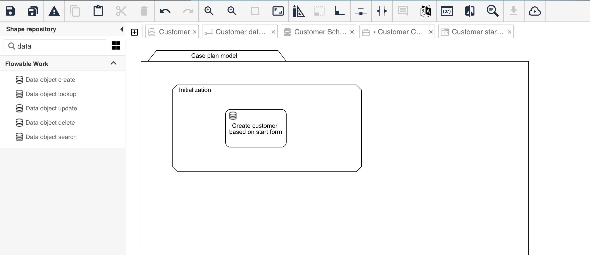Fit the diagram to the screen
The width and height of the screenshot is (590, 255).
tap(278, 11)
